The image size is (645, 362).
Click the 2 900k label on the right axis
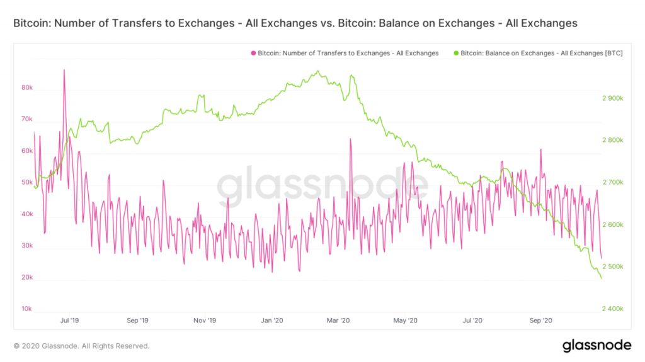click(x=613, y=98)
